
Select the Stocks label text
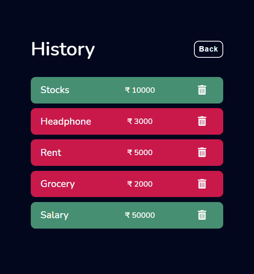point(55,90)
